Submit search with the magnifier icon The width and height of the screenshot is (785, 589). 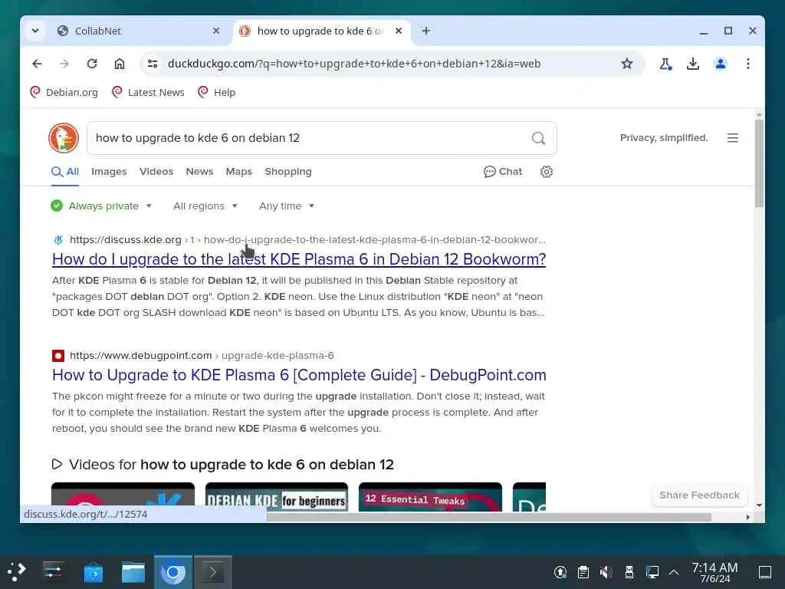538,138
